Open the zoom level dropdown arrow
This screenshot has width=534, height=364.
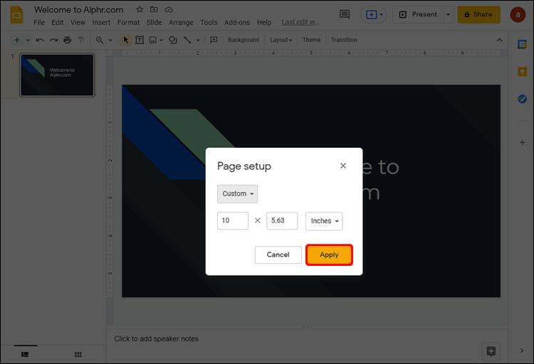110,40
